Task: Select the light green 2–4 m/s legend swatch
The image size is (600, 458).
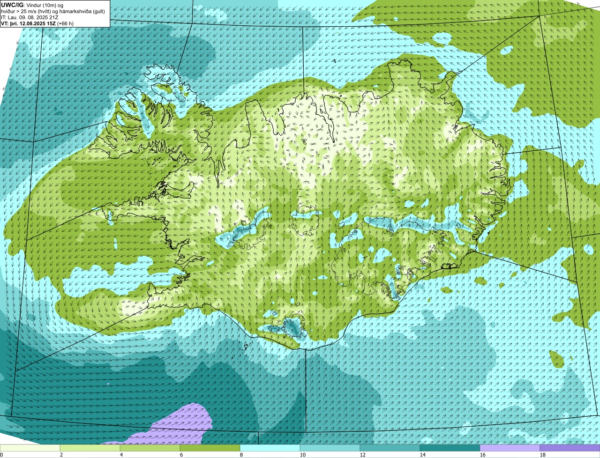Action: pyautogui.click(x=90, y=448)
